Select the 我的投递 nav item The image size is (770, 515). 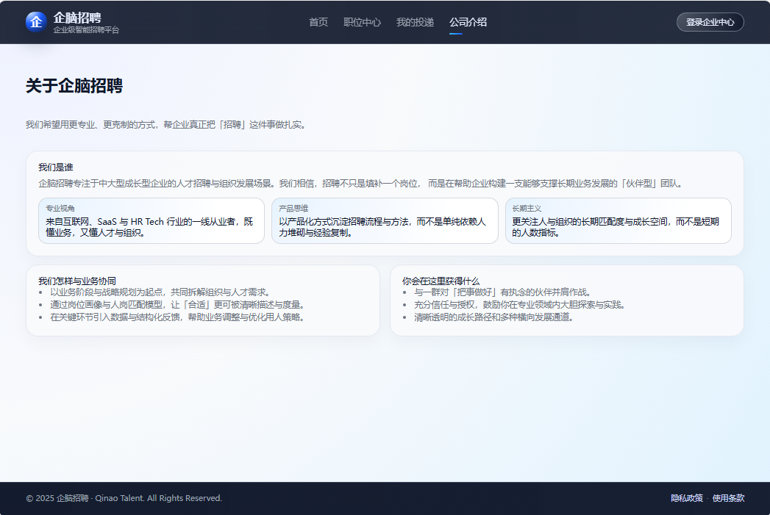click(x=415, y=22)
